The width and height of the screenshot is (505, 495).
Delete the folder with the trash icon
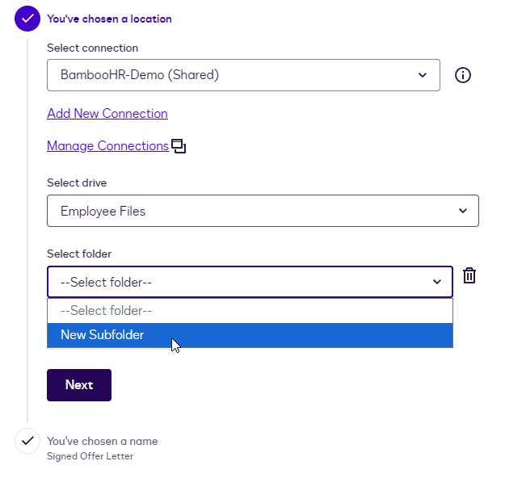(469, 275)
